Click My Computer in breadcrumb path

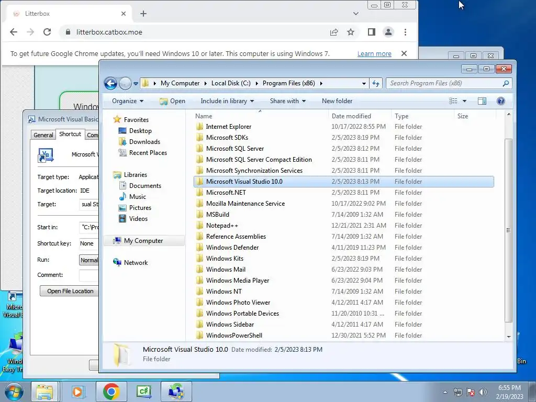pyautogui.click(x=180, y=83)
